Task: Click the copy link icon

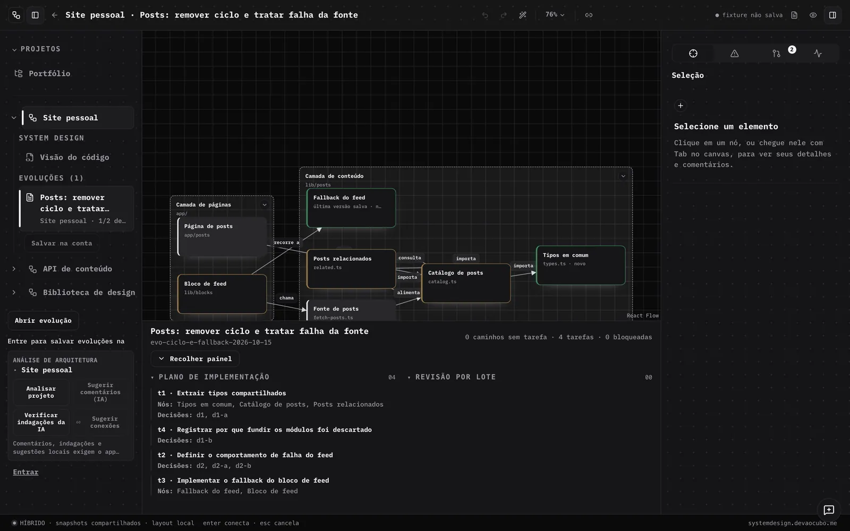Action: (x=589, y=15)
